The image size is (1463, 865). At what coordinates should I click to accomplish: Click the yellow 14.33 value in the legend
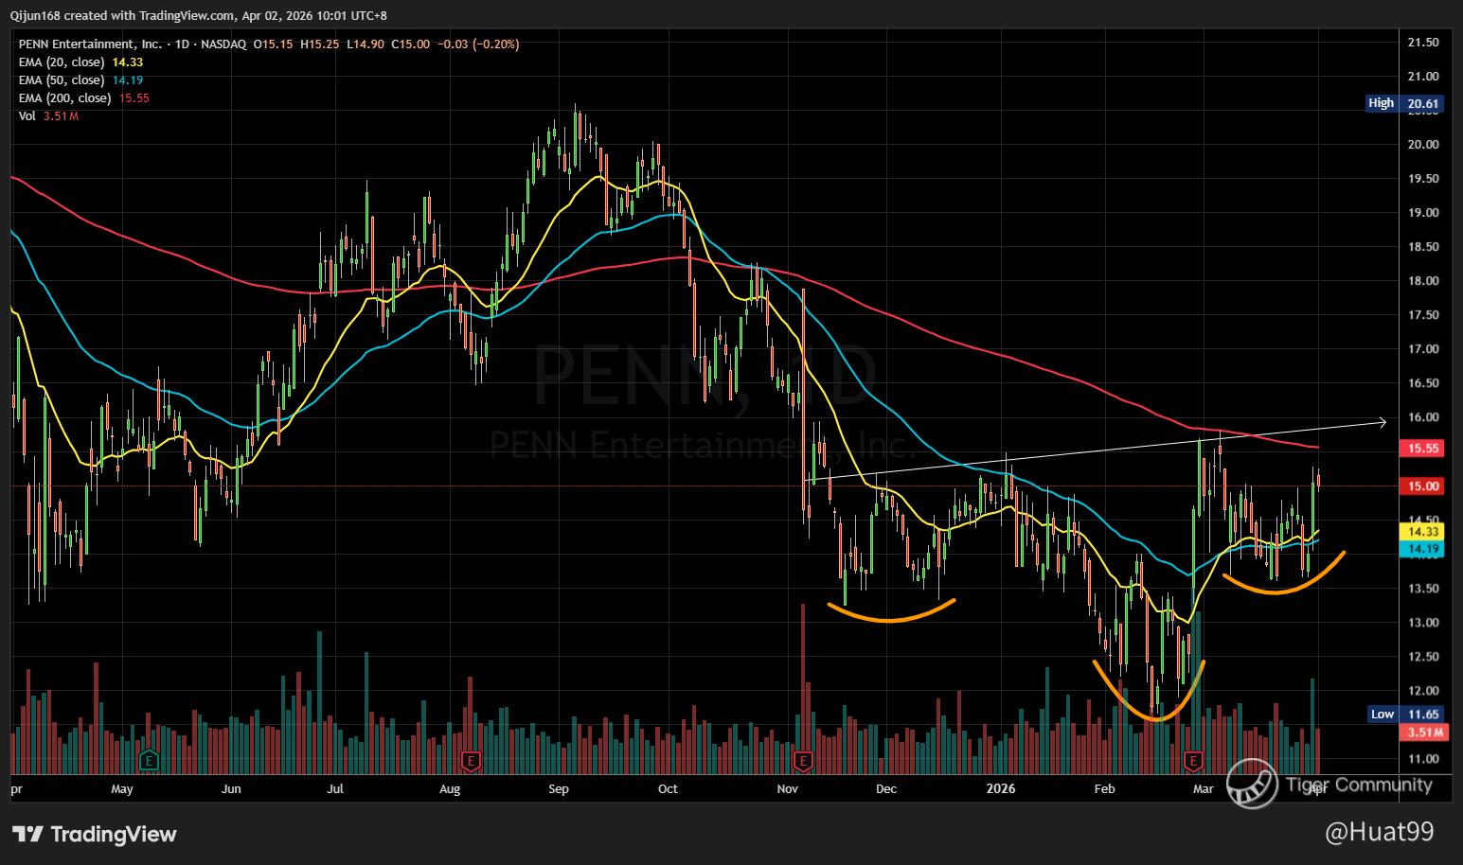(x=128, y=62)
